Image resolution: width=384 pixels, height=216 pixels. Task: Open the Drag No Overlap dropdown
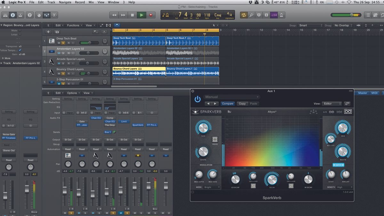pyautogui.click(x=341, y=25)
